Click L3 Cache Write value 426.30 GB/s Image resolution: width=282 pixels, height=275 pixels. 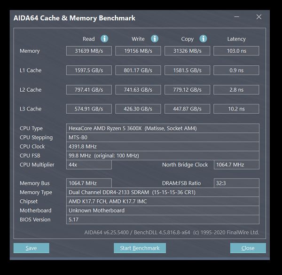tap(138, 109)
